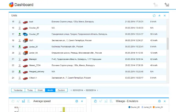Click the red car icon for Nissan_7234
Screen dimensions: 176x112
(25, 66)
